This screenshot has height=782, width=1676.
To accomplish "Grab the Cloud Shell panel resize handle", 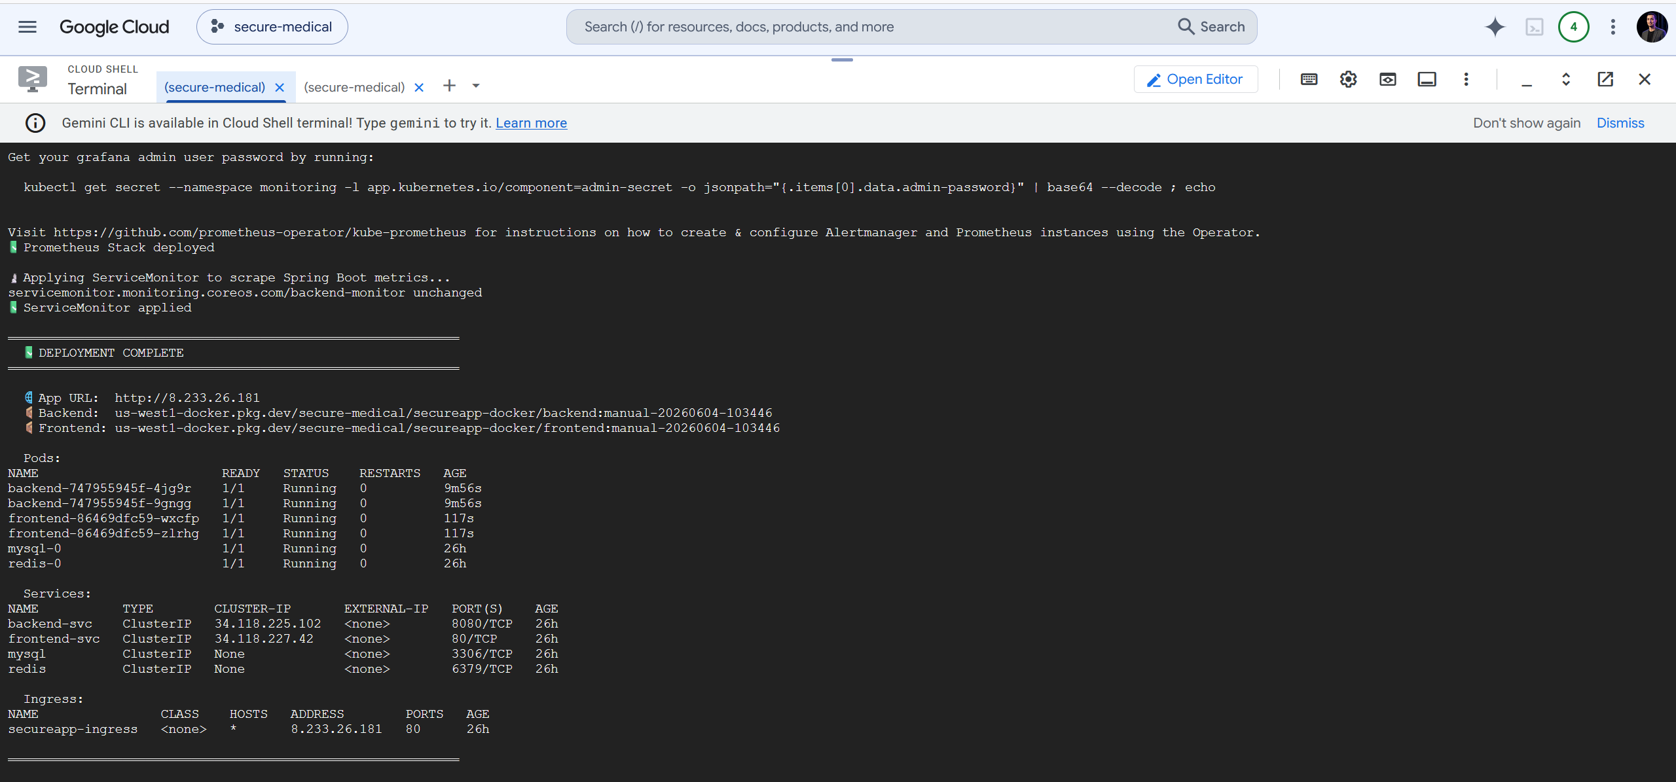I will 842,60.
